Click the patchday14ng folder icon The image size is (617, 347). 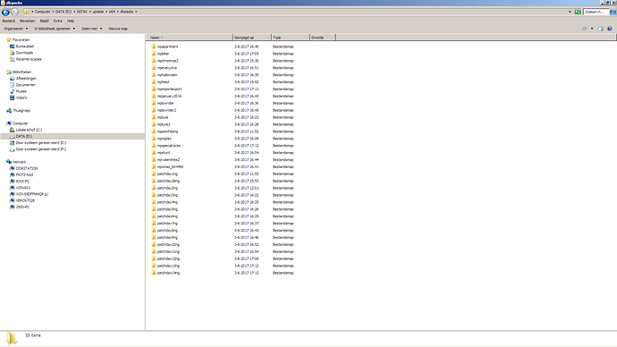pos(154,273)
